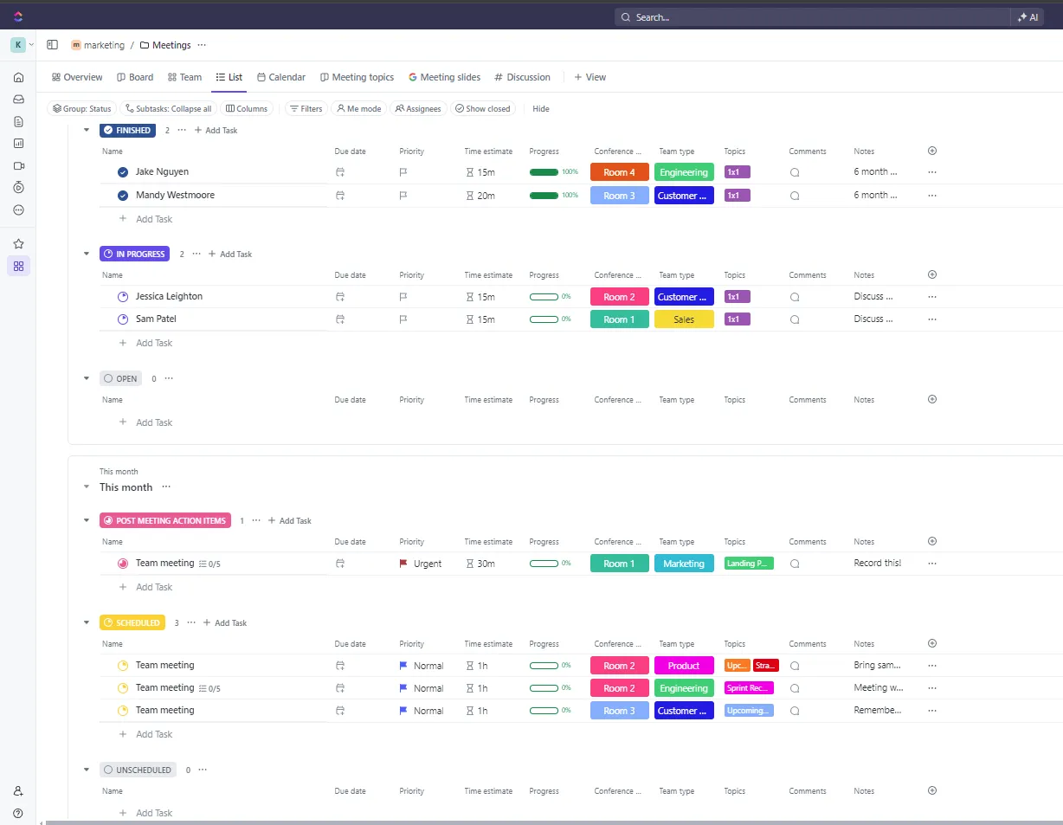Open the Inbox sidebar icon
The height and width of the screenshot is (825, 1063).
18,99
